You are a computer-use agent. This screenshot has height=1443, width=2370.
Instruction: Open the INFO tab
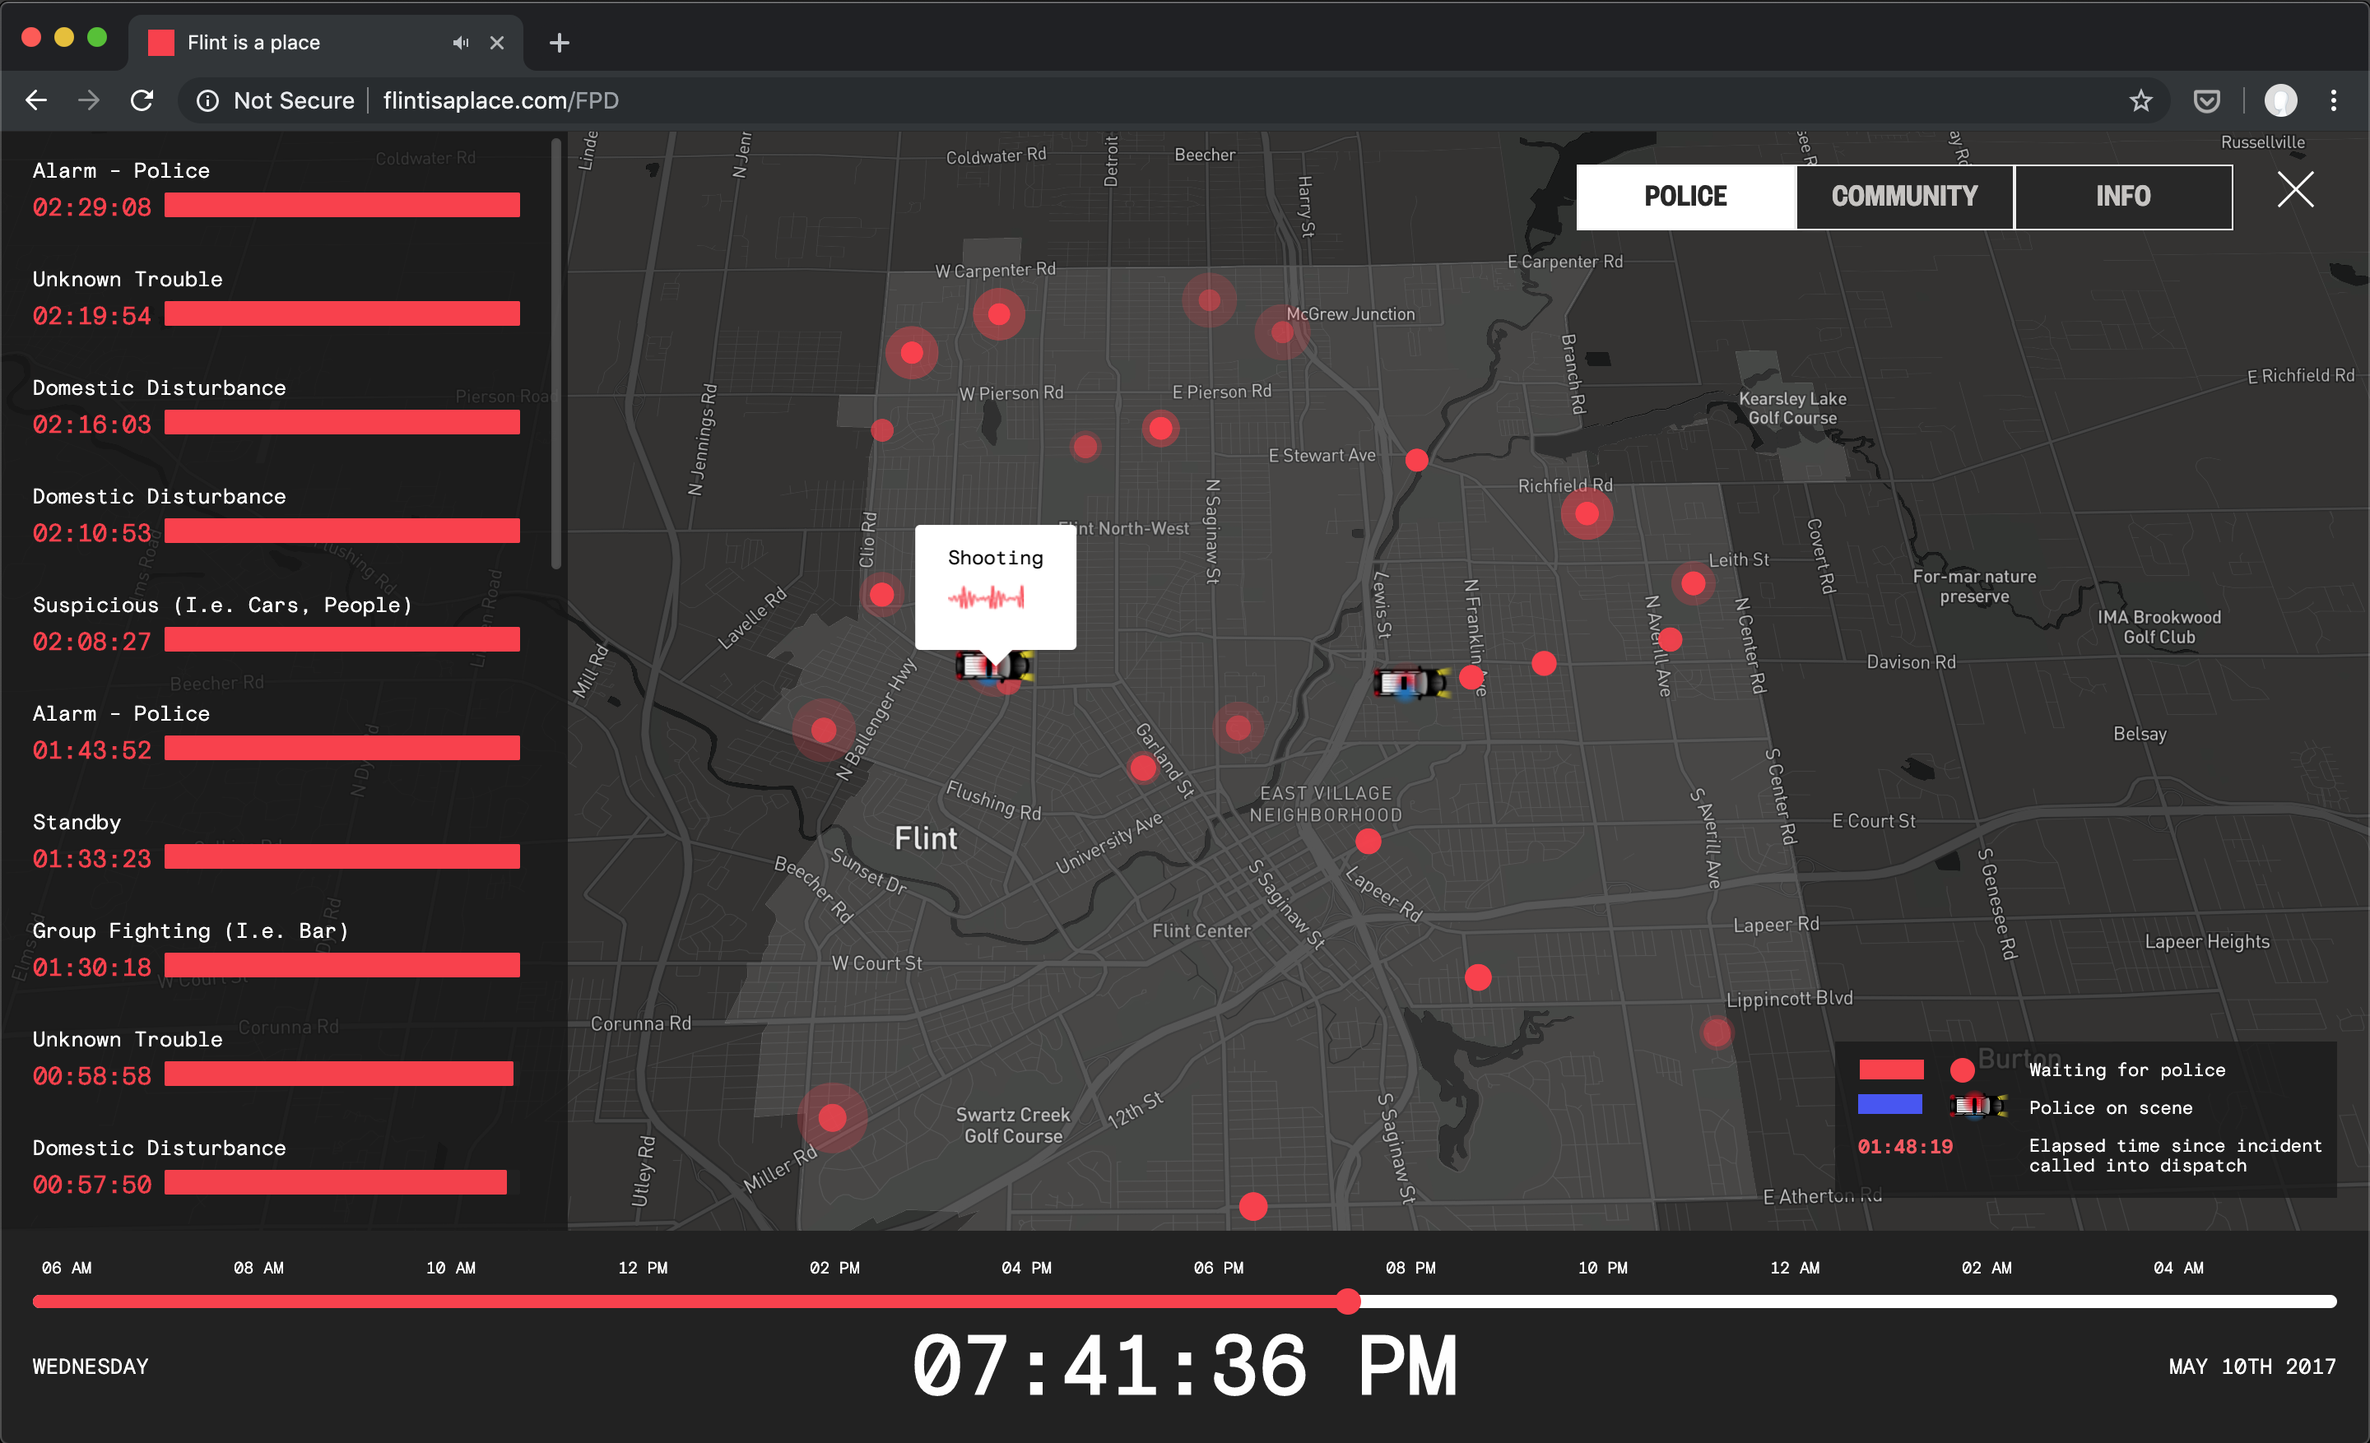(x=2123, y=197)
